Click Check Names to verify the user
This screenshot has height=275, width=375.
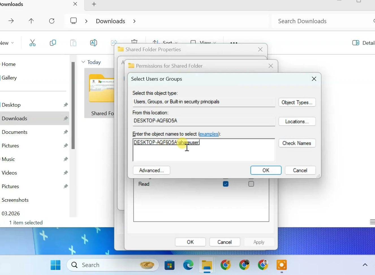(x=297, y=143)
